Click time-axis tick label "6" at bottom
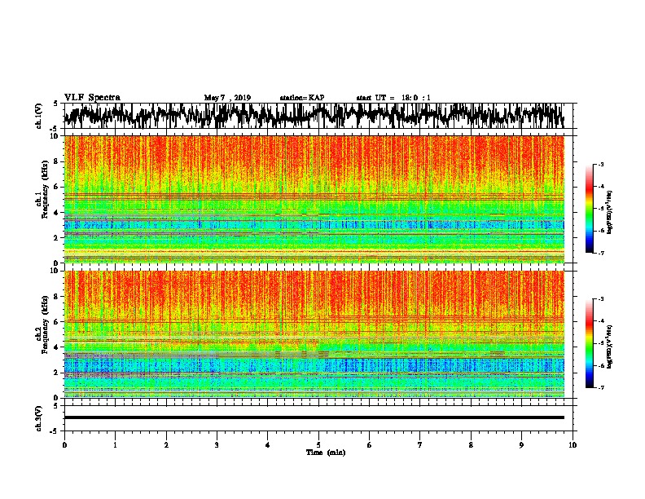645x499 pixels. [370, 445]
